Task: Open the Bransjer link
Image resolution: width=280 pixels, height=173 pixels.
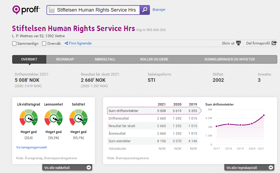Action: [159, 10]
